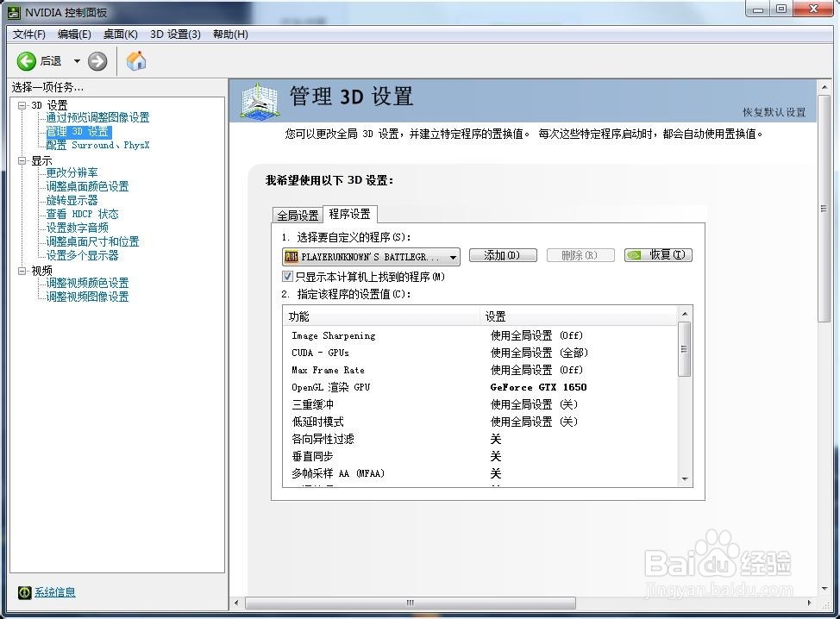Select the 垂直同步 setting row
The height and width of the screenshot is (619, 840).
click(480, 456)
